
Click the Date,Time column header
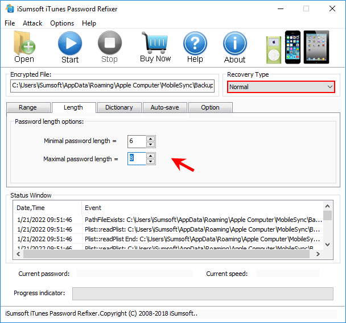pyautogui.click(x=48, y=208)
